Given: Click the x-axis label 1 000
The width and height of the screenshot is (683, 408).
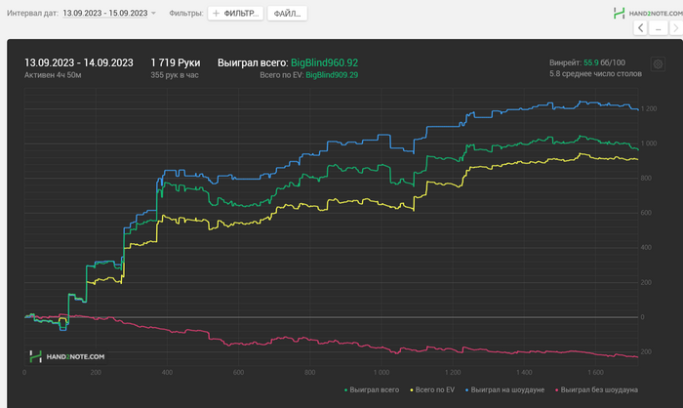Looking at the screenshot, I should click(x=382, y=372).
